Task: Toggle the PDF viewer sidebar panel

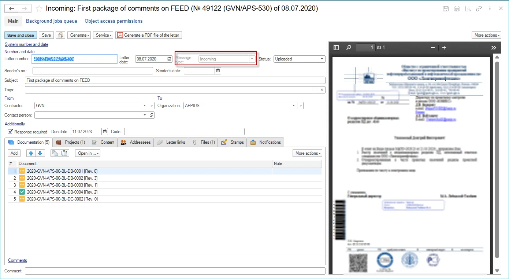Action: coord(336,48)
